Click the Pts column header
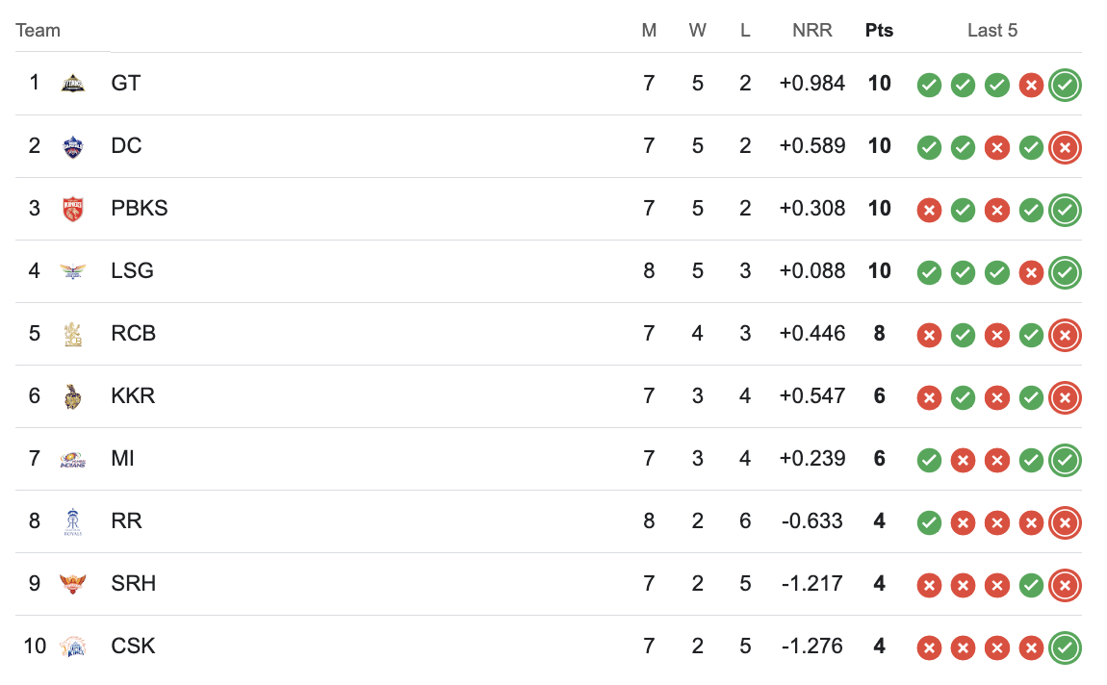The height and width of the screenshot is (685, 1107). pyautogui.click(x=879, y=31)
